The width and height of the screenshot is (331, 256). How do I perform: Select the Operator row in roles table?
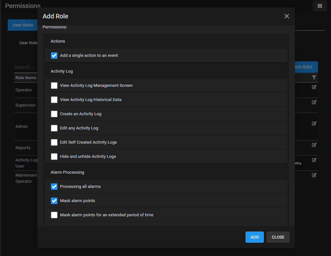(26, 90)
